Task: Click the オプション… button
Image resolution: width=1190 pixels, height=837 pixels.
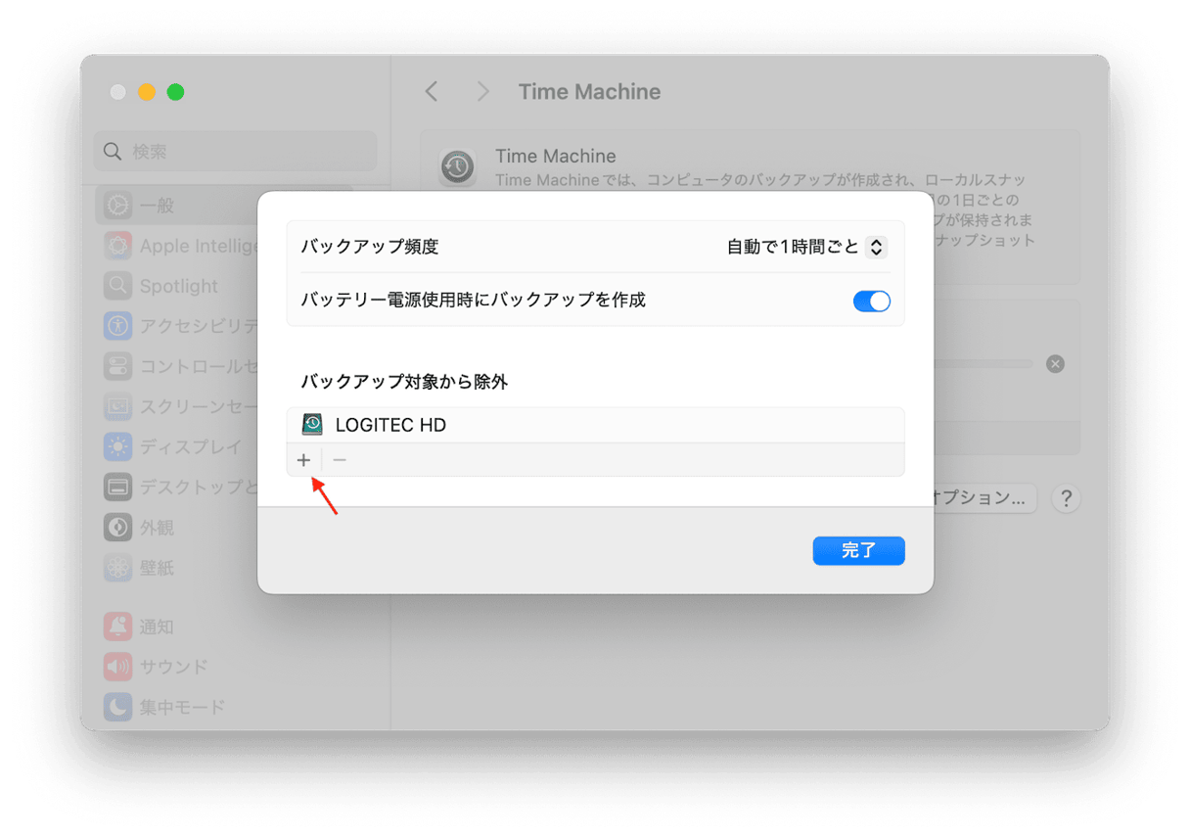Action: (x=984, y=497)
